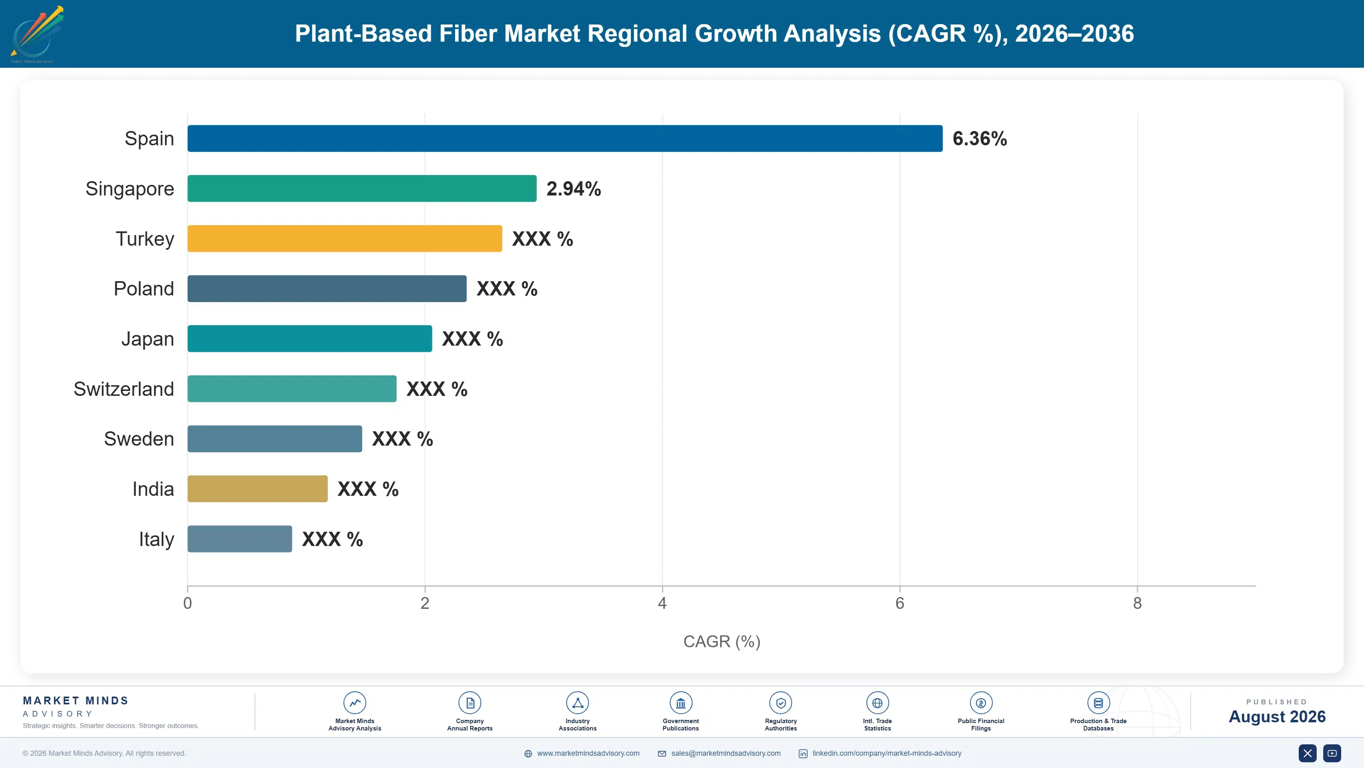Click the Switzerland bar
Image resolution: width=1364 pixels, height=768 pixels.
click(292, 389)
